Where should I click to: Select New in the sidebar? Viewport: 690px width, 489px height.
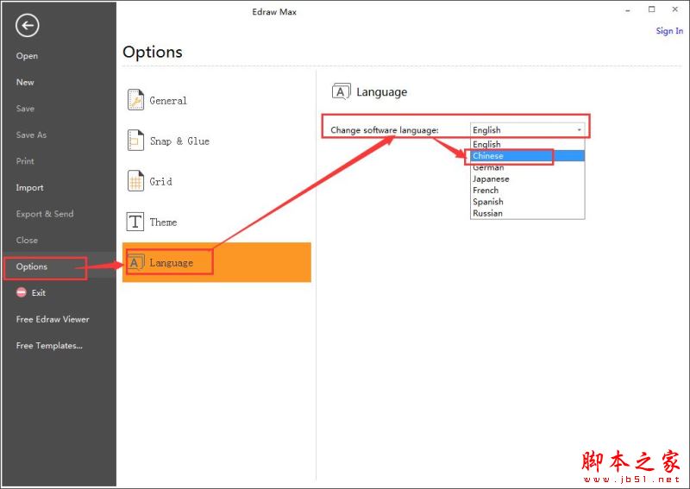[x=25, y=82]
